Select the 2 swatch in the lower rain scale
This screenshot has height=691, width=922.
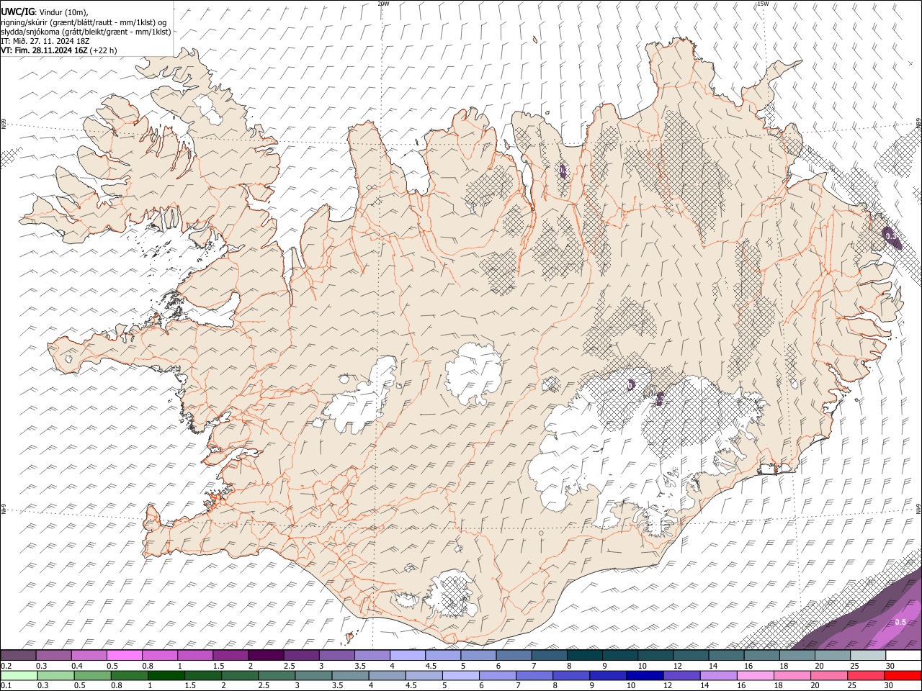tap(239, 675)
